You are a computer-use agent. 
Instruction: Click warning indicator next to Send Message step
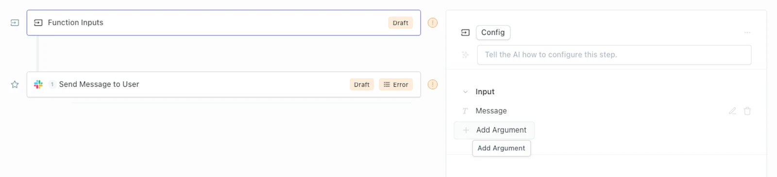click(433, 84)
